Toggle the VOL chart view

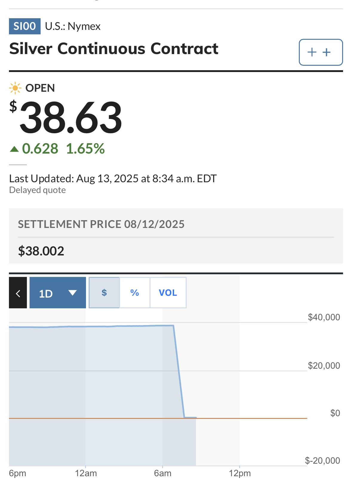tap(168, 293)
